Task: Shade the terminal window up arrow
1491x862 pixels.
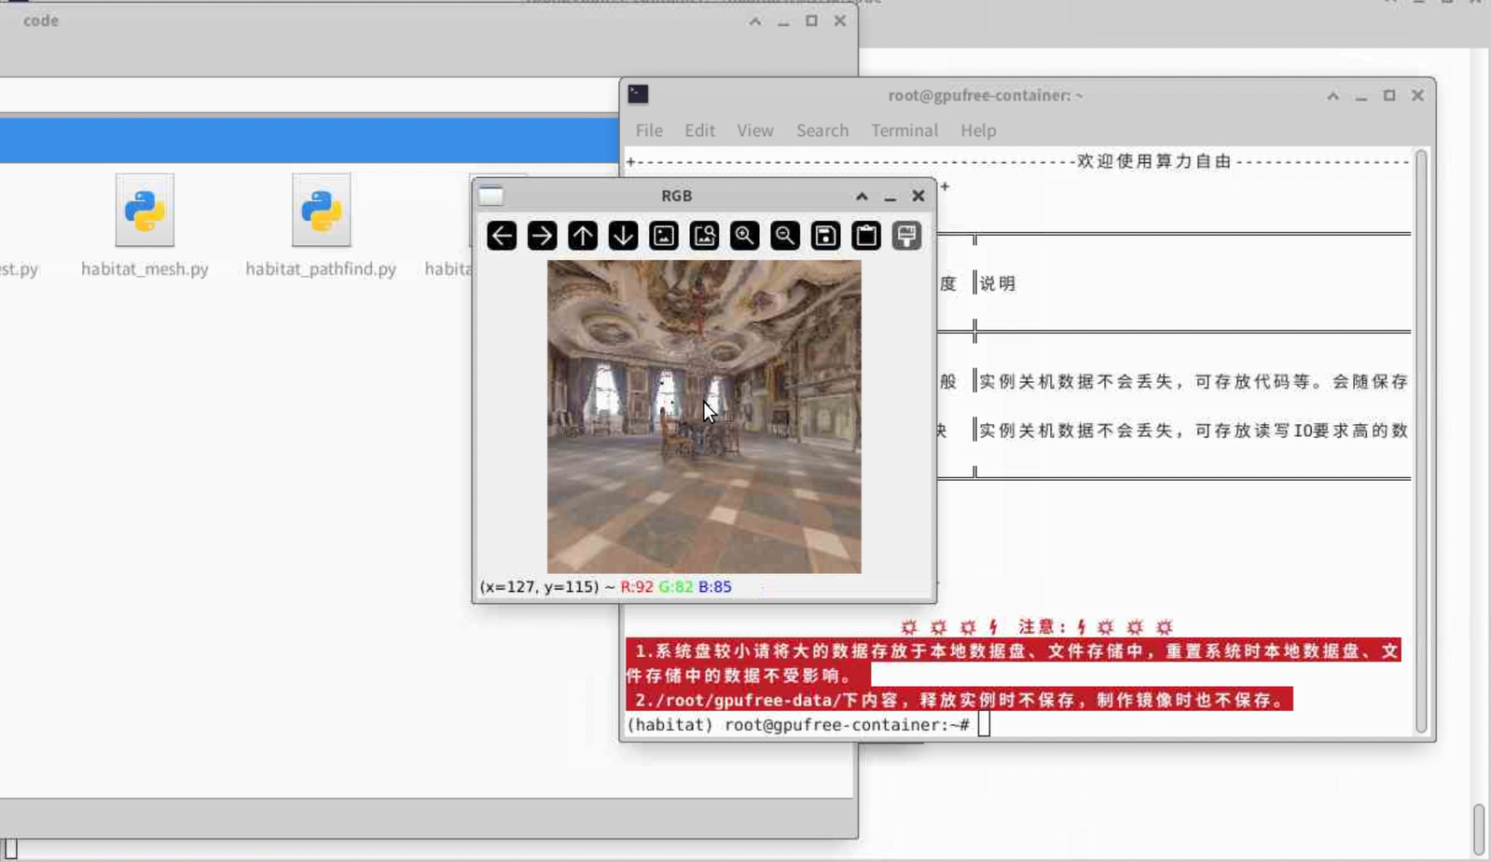Action: tap(1333, 96)
